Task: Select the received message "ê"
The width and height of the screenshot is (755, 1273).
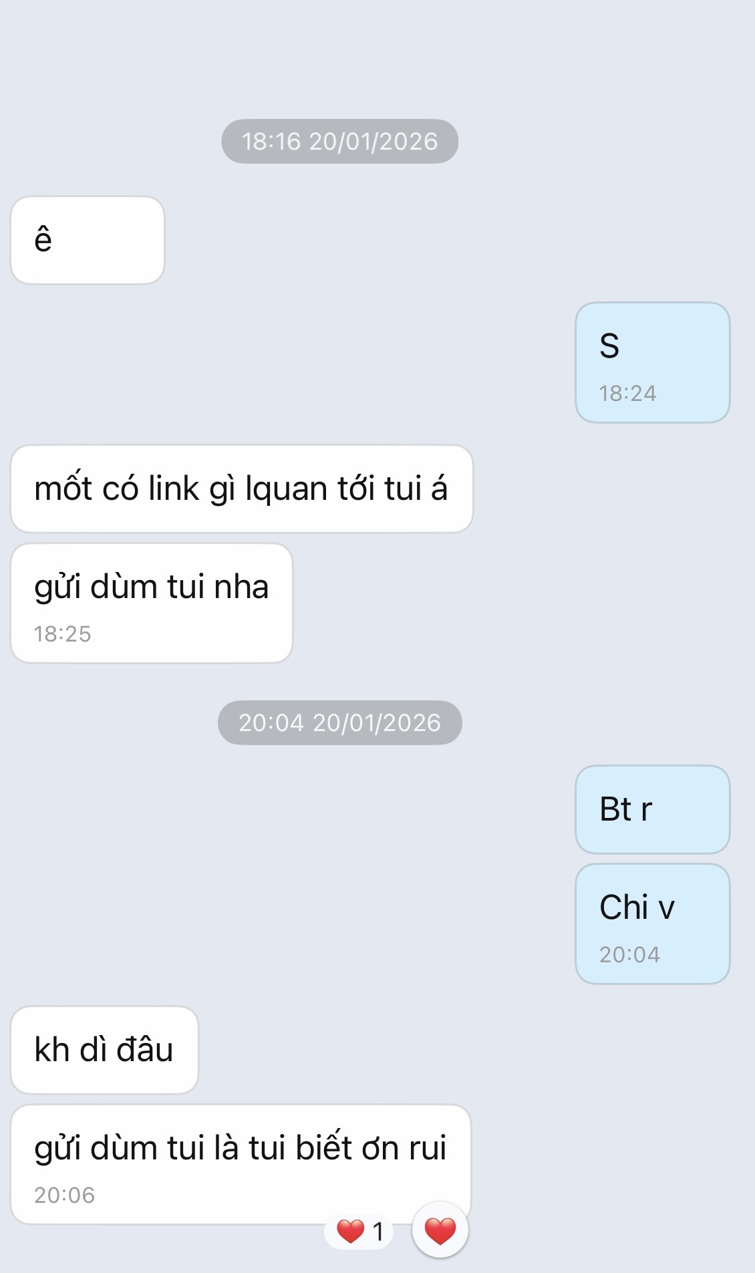Action: (x=88, y=240)
